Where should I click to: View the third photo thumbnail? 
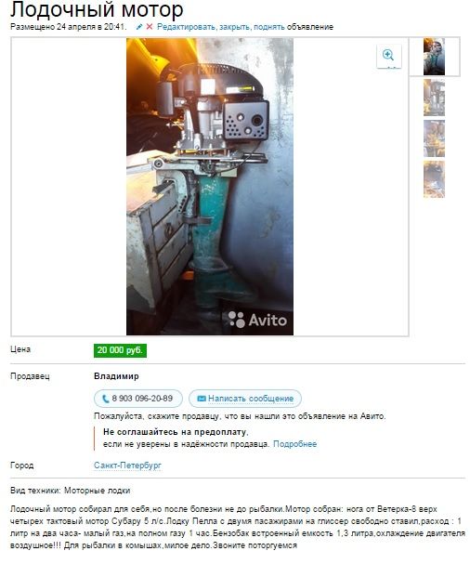(434, 138)
